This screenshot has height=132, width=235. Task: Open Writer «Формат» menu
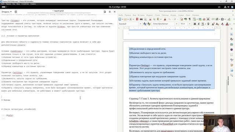click(149, 15)
